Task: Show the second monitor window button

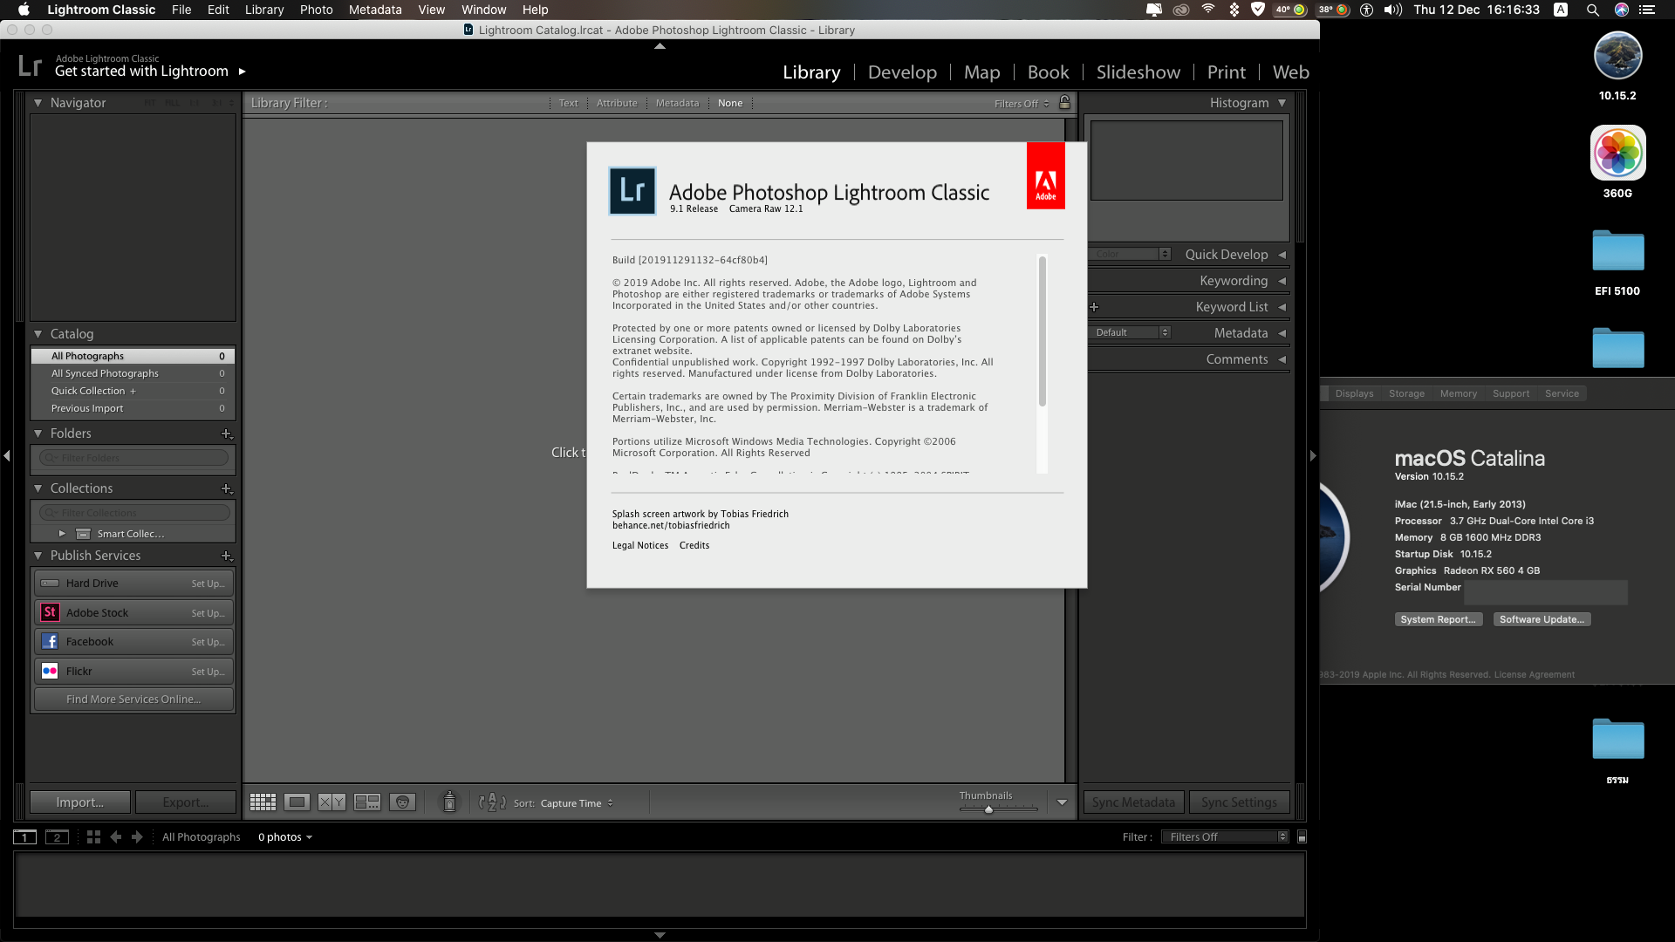Action: click(x=57, y=837)
